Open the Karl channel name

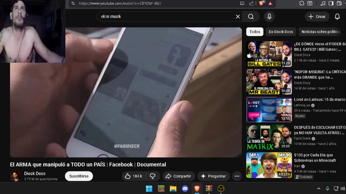pos(297,166)
